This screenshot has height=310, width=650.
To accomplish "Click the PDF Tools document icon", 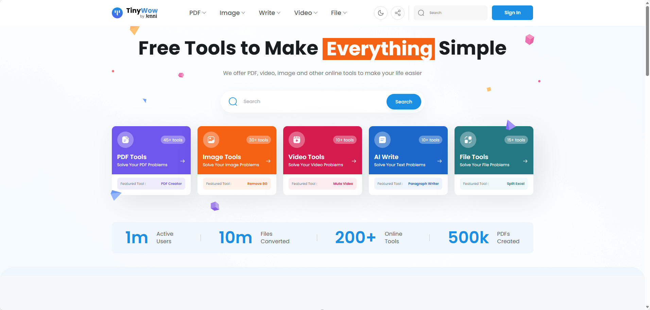I will pos(125,140).
